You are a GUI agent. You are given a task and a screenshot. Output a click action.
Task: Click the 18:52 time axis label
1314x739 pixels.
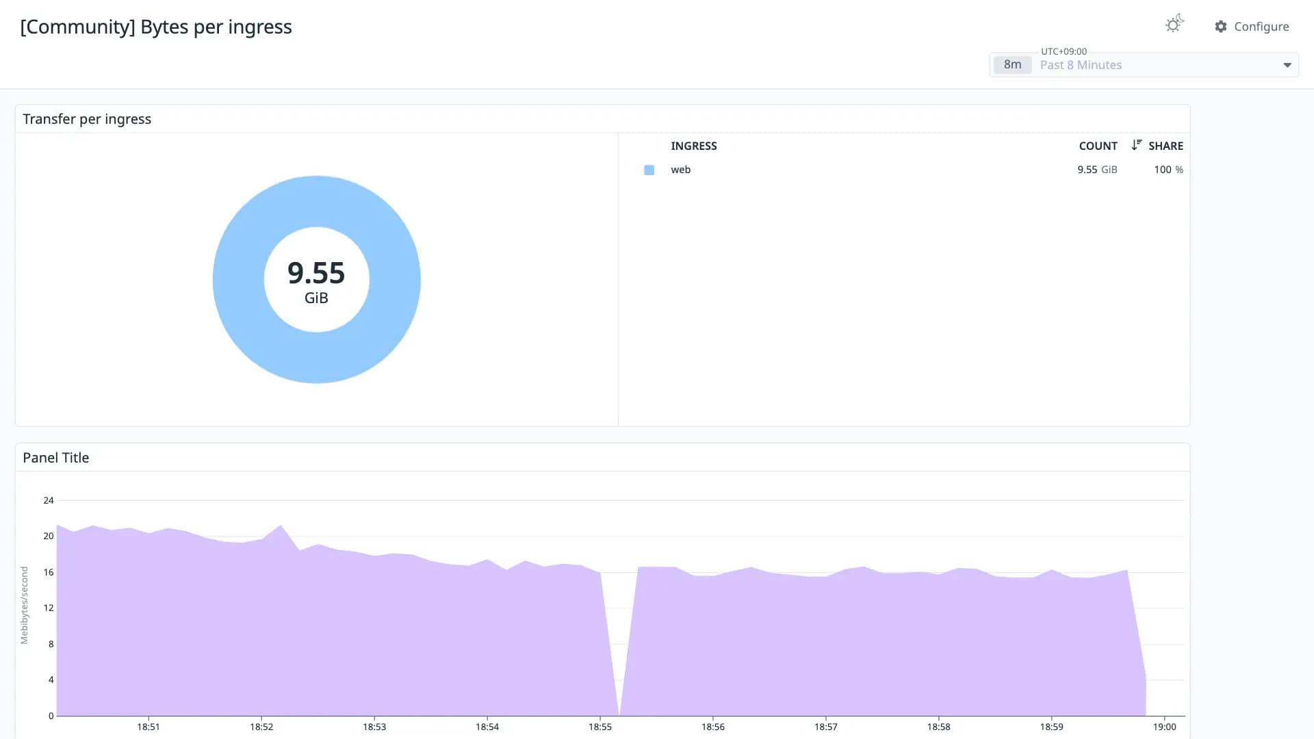(x=261, y=727)
